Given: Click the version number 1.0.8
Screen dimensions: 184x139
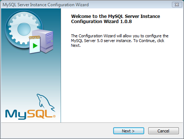Looking at the screenshot, I should (x=126, y=22).
